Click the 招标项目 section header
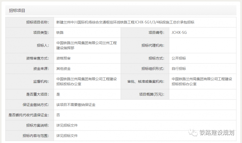This screenshot has height=143, width=242. [17, 10]
